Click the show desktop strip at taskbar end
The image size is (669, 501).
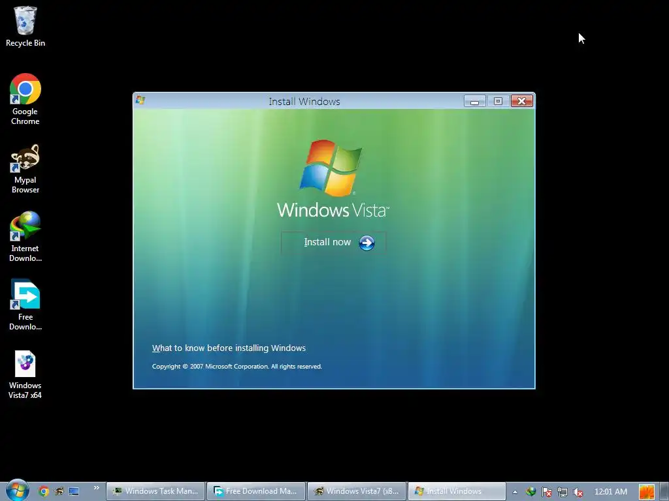pos(664,491)
